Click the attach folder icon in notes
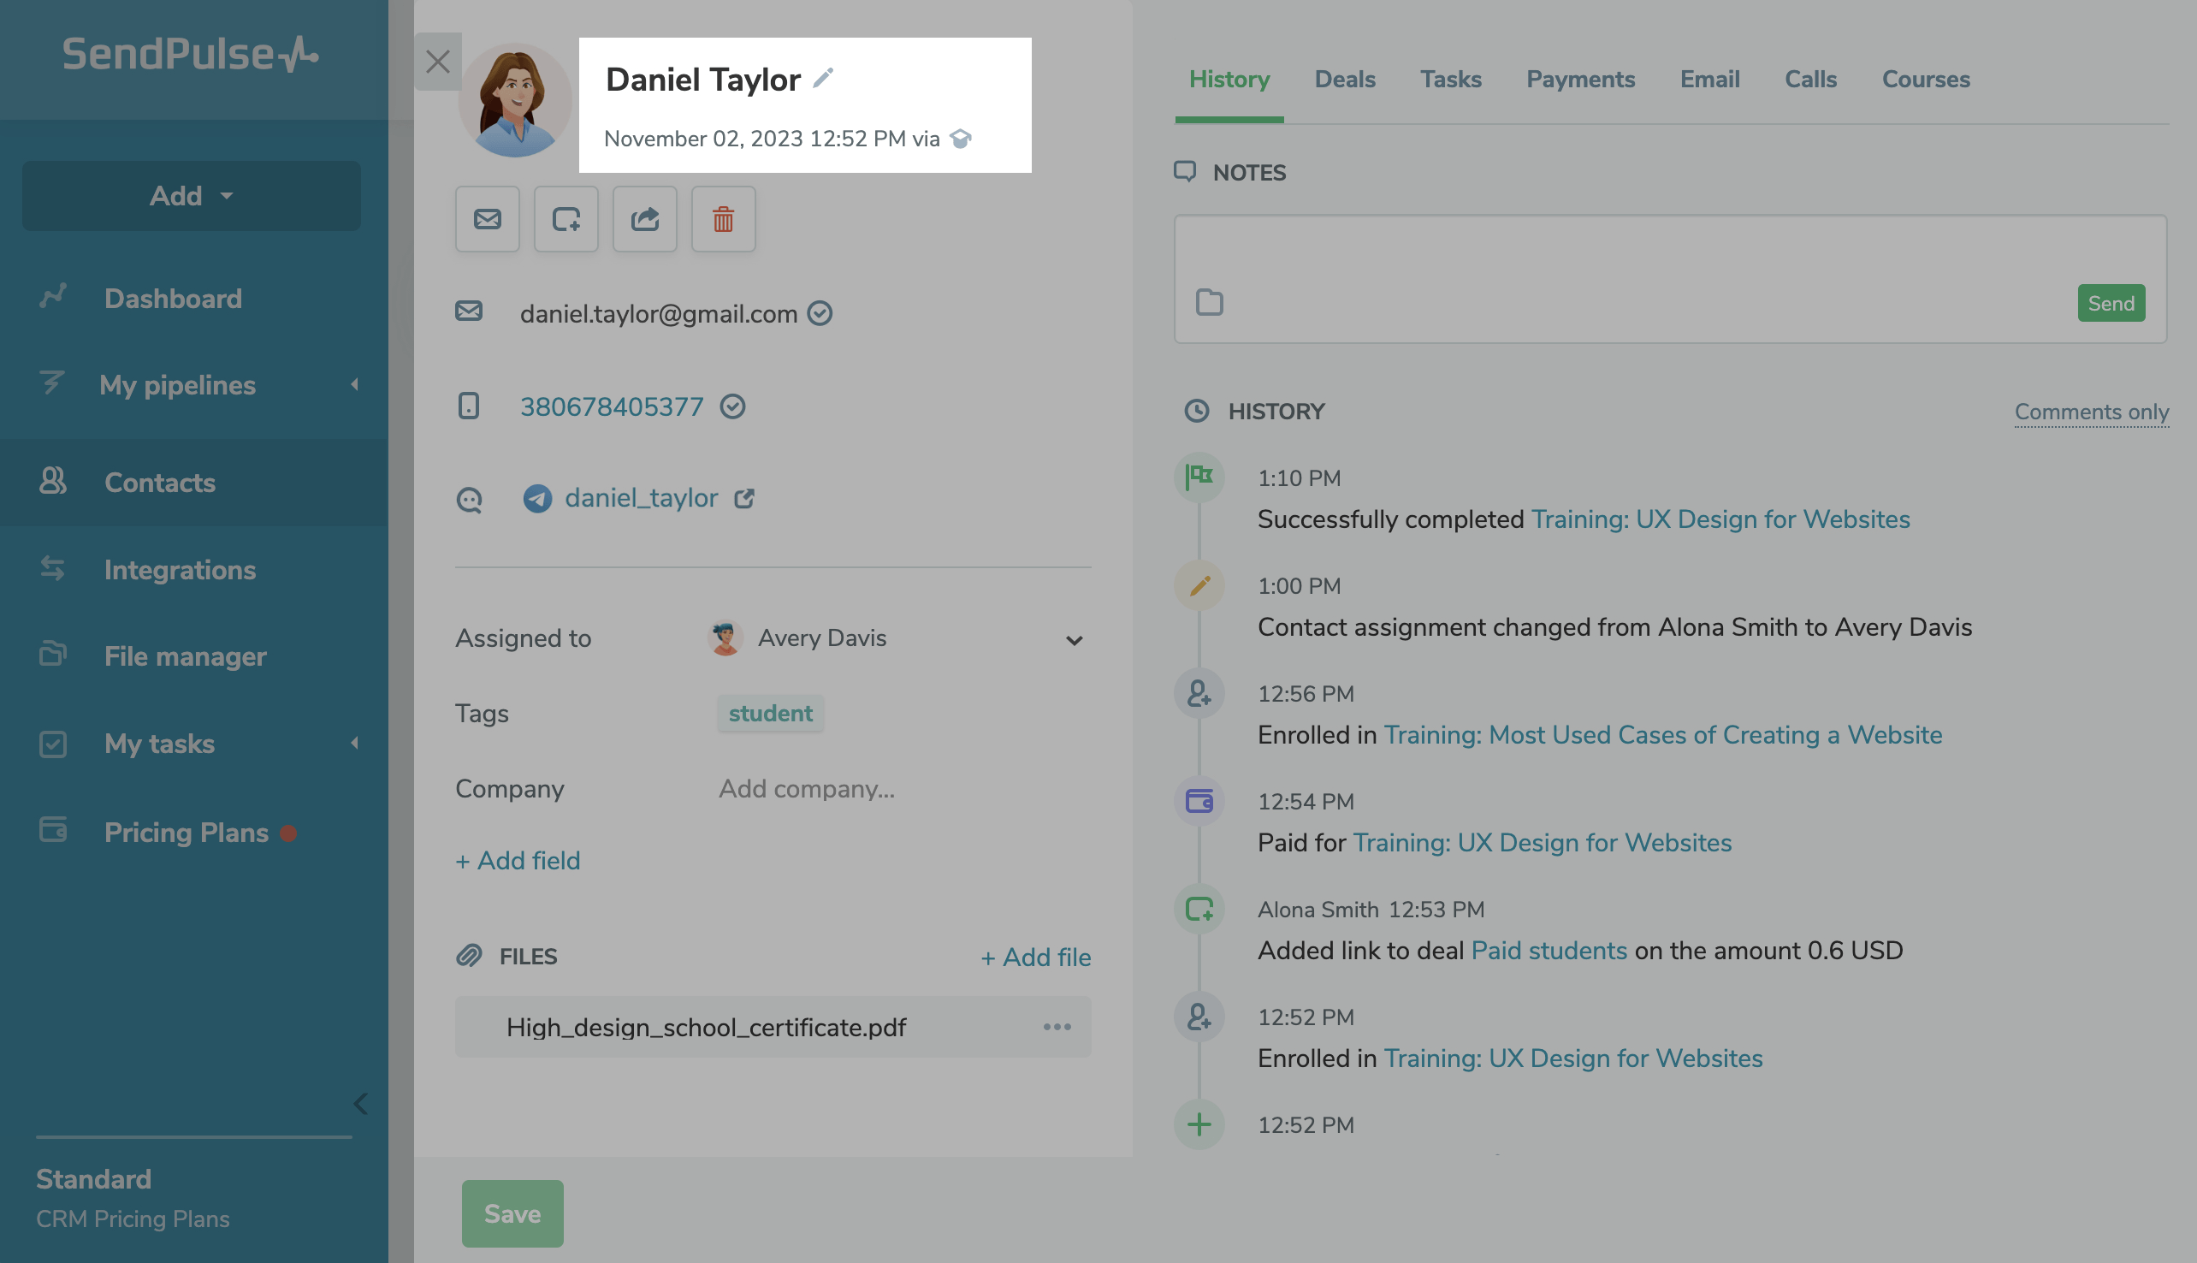 [x=1209, y=303]
